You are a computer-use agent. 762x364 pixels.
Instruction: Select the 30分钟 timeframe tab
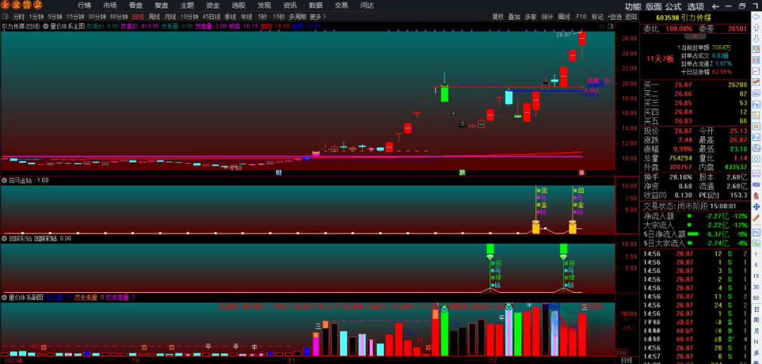pos(97,16)
